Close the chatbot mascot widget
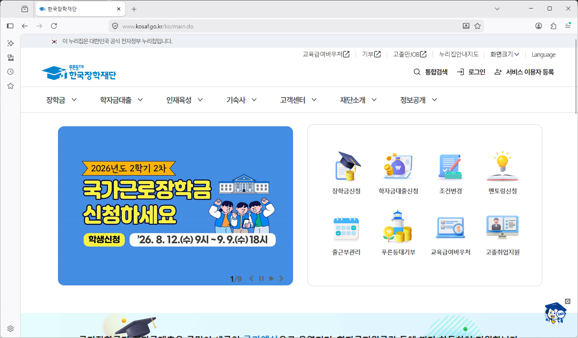This screenshot has height=338, width=578. pos(567,301)
